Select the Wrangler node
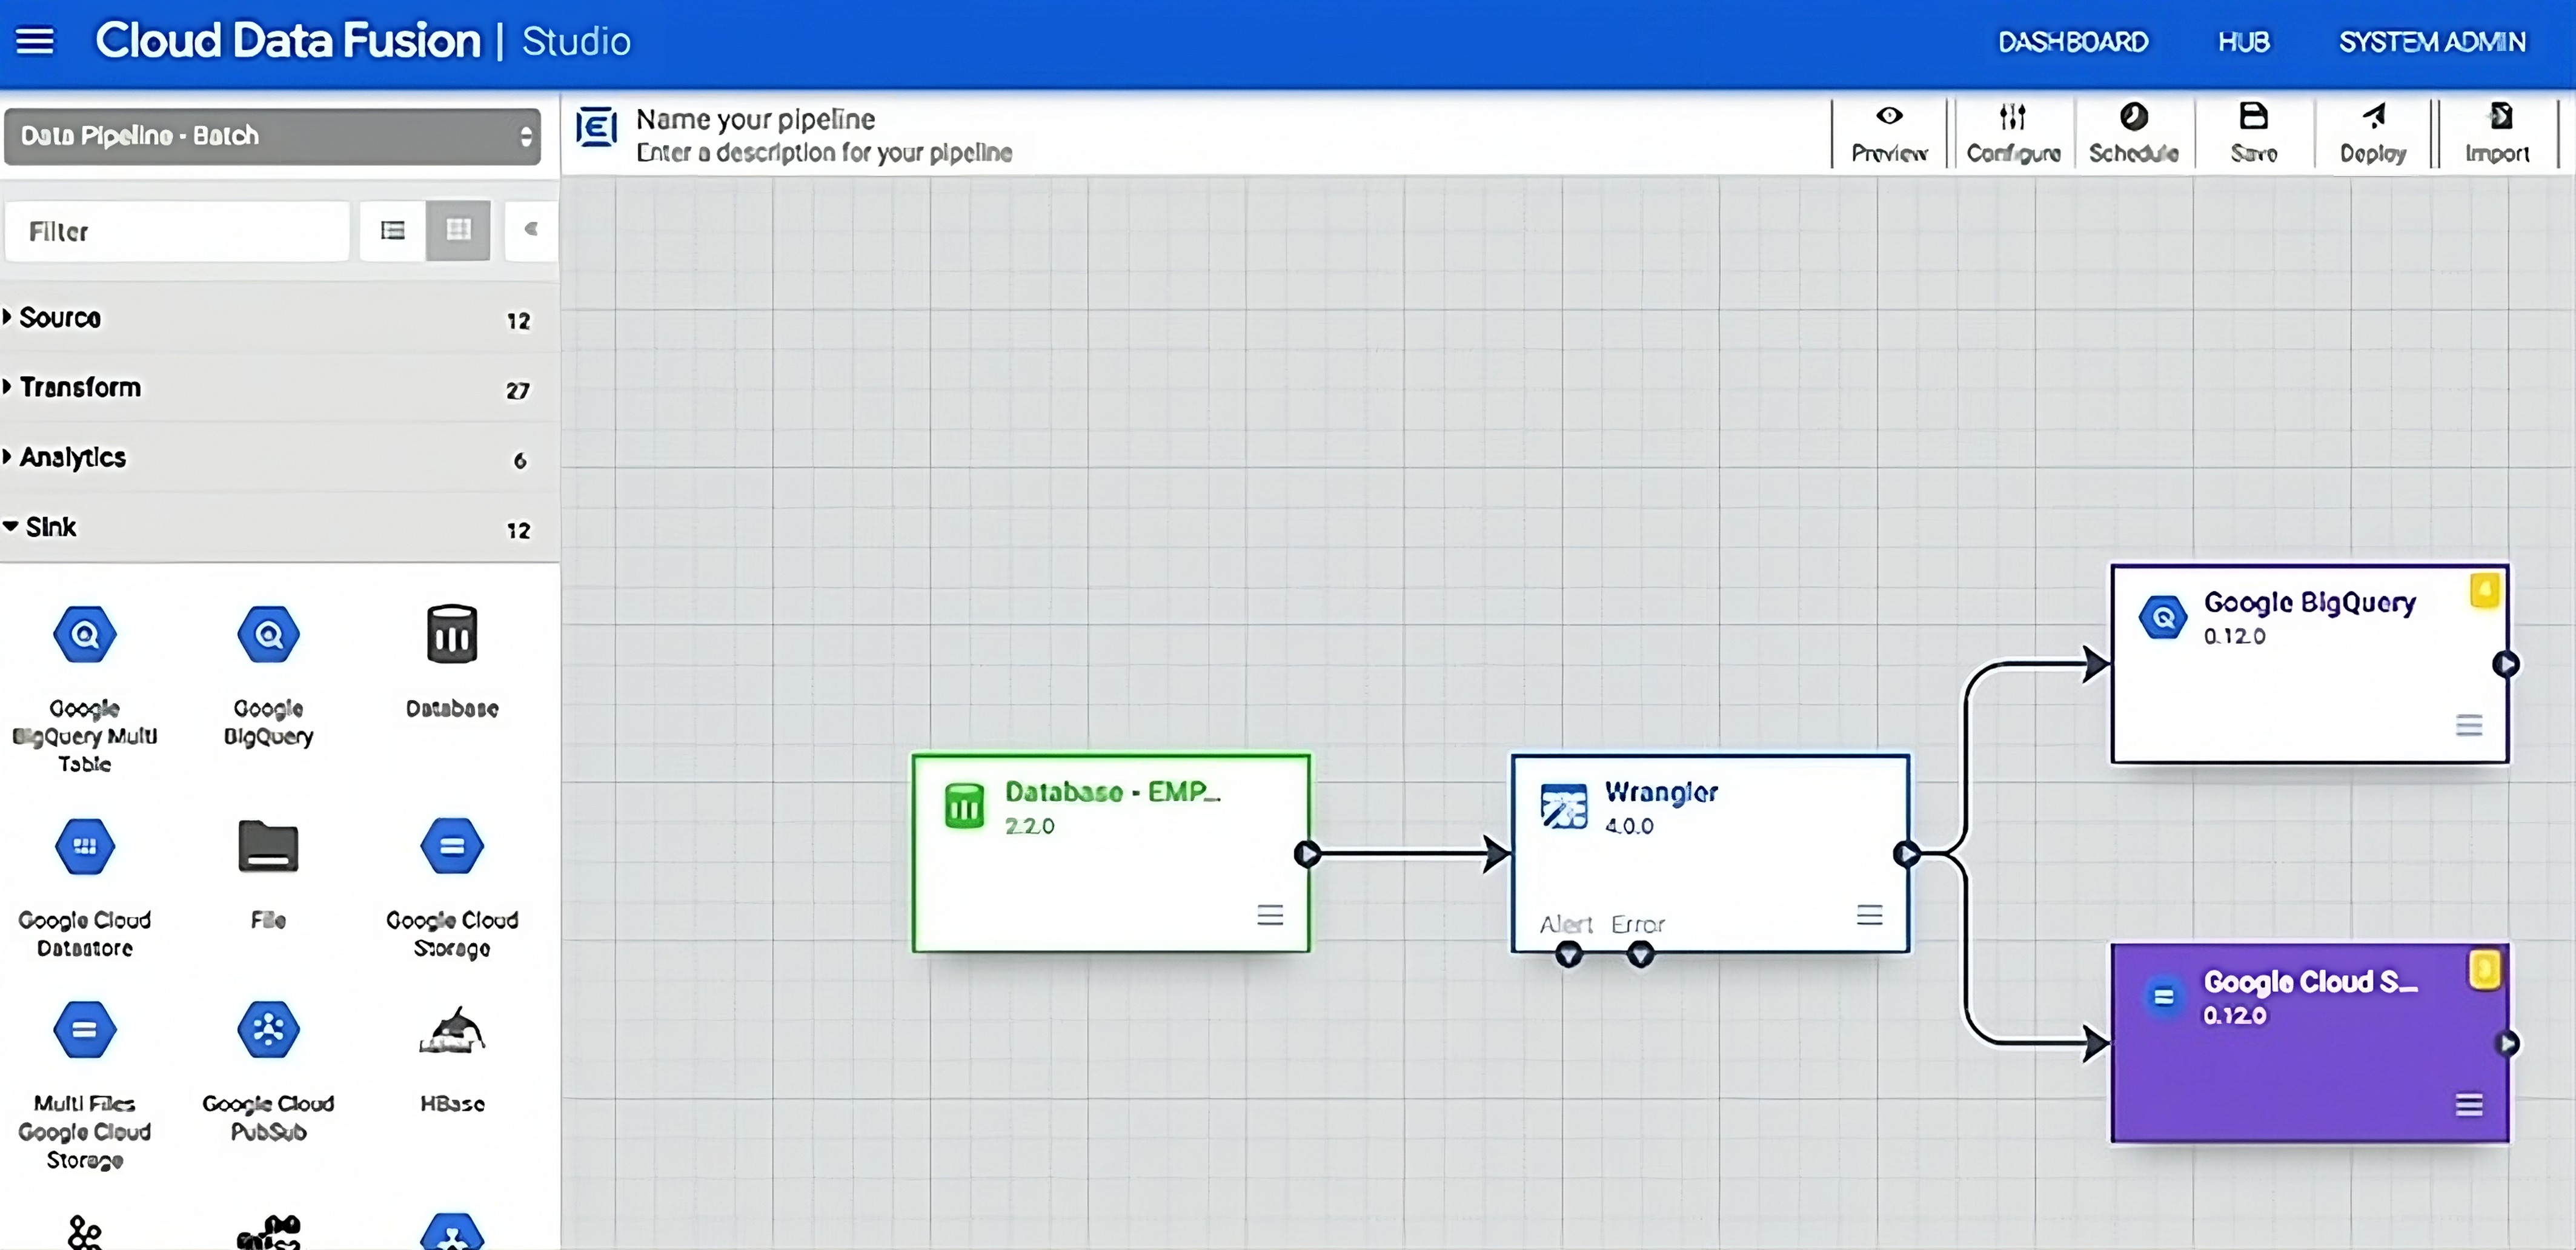 1710,853
